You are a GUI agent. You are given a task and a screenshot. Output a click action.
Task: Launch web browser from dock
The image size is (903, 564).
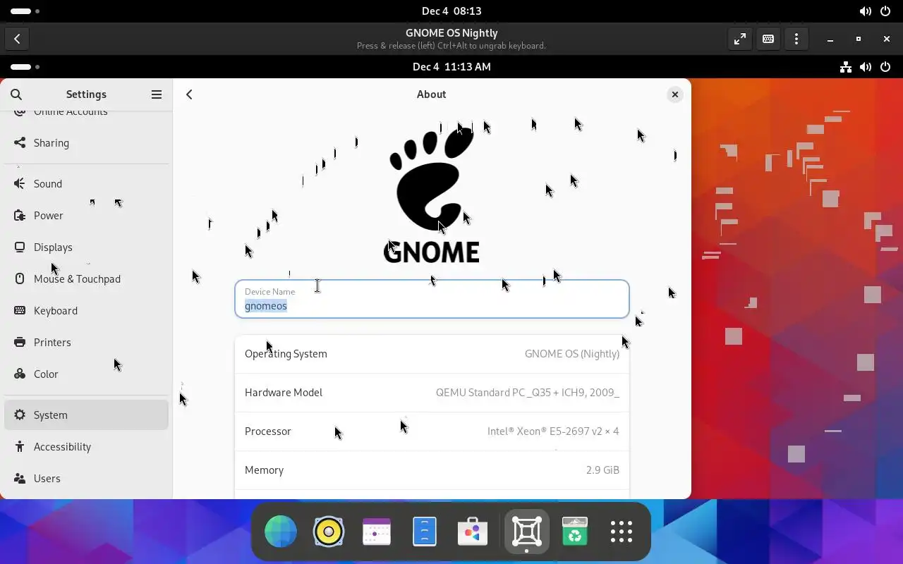pyautogui.click(x=281, y=532)
